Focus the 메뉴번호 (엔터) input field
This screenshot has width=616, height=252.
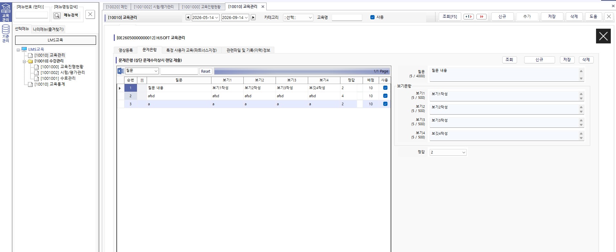pyautogui.click(x=32, y=15)
